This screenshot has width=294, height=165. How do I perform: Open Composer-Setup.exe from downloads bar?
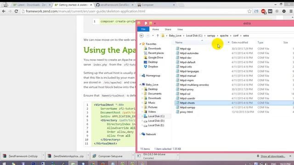110,156
